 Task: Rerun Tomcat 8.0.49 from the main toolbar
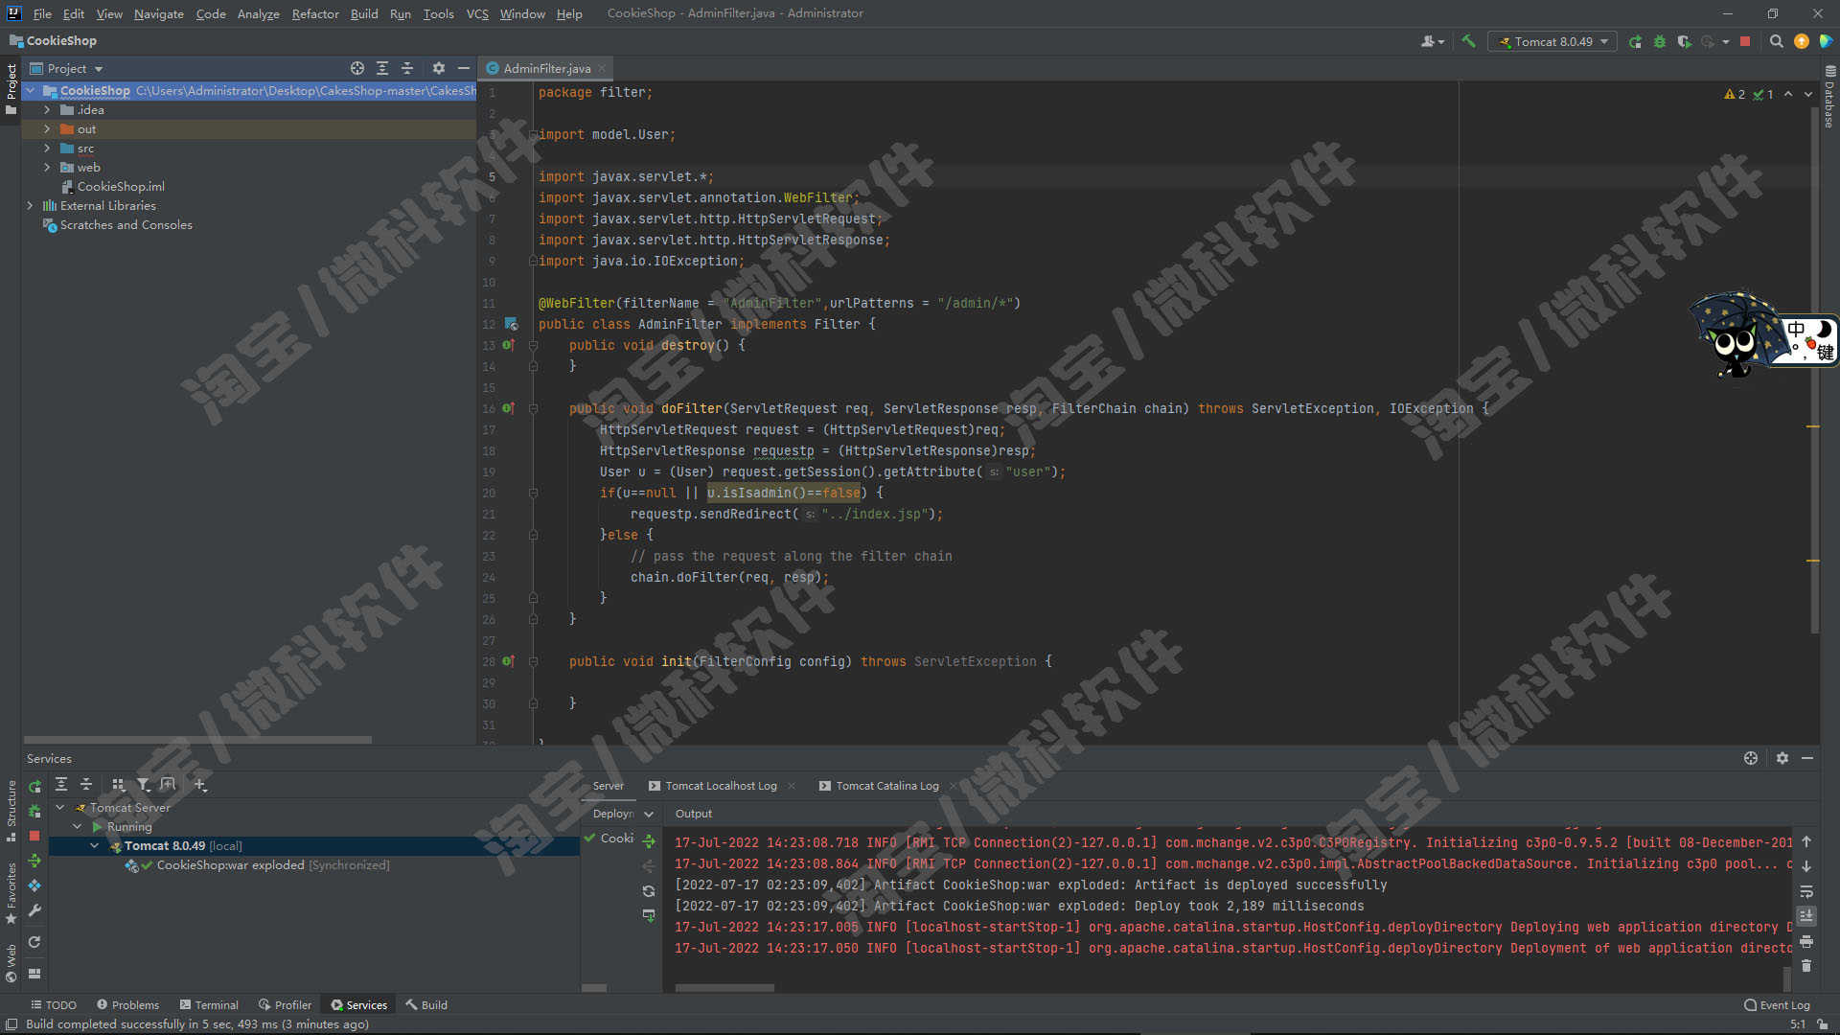pyautogui.click(x=1635, y=41)
